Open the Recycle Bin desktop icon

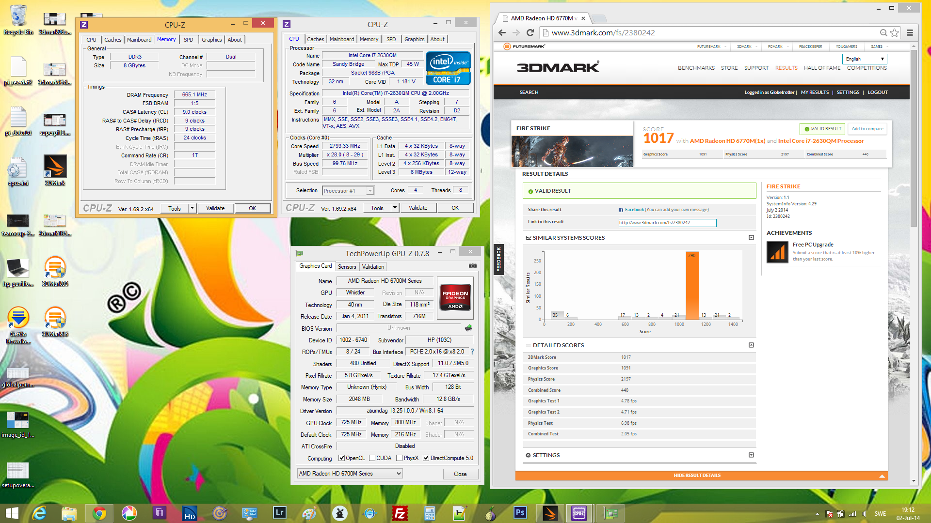click(x=18, y=19)
